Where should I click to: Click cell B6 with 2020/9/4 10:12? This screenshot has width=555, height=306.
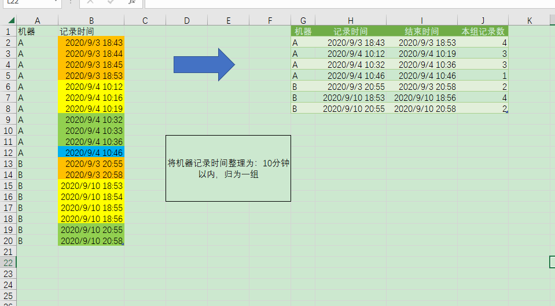click(x=91, y=86)
